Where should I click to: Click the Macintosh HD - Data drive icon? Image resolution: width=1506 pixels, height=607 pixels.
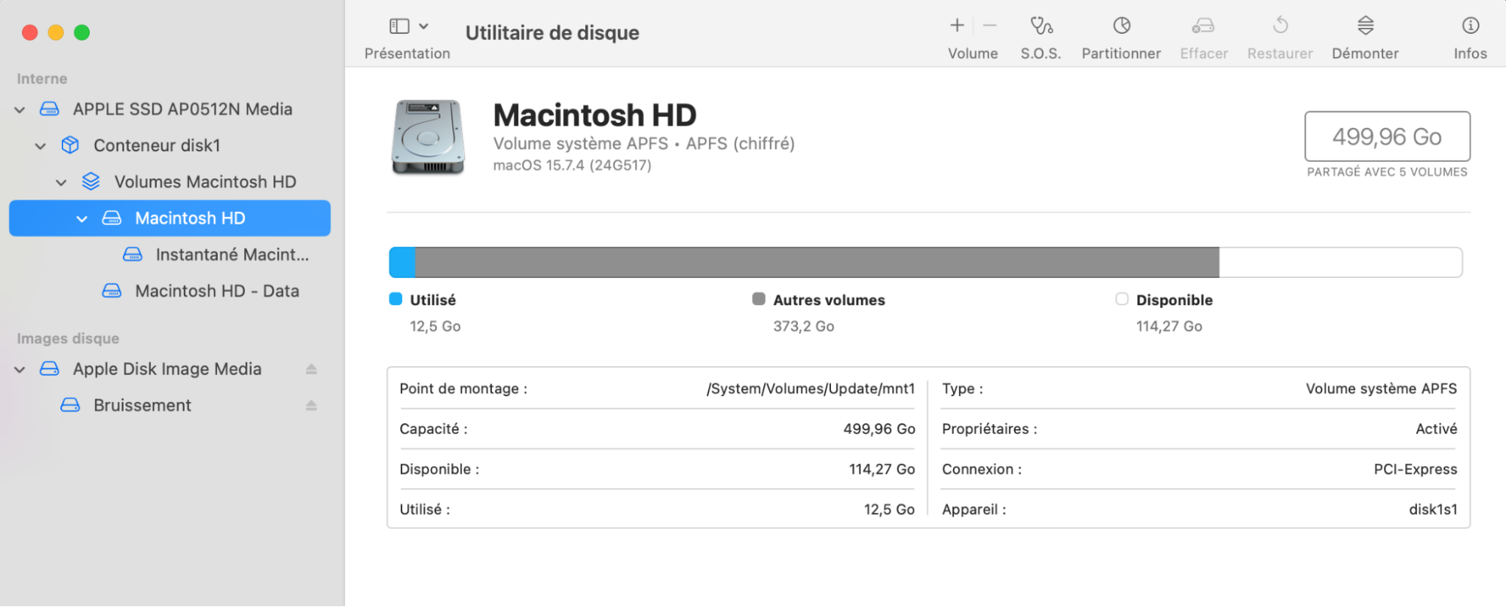(x=111, y=290)
